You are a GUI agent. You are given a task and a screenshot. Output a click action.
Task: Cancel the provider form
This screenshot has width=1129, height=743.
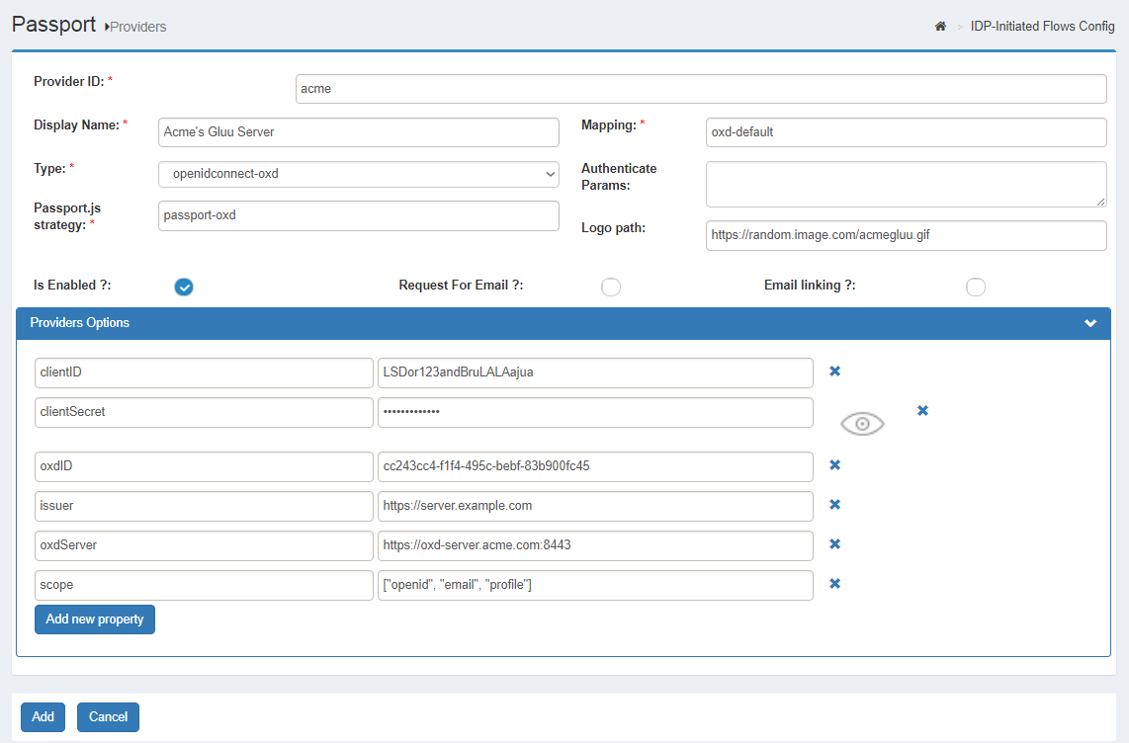(108, 716)
